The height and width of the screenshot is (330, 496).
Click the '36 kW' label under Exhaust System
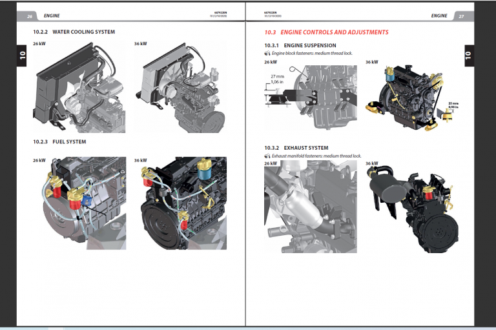[x=372, y=163]
